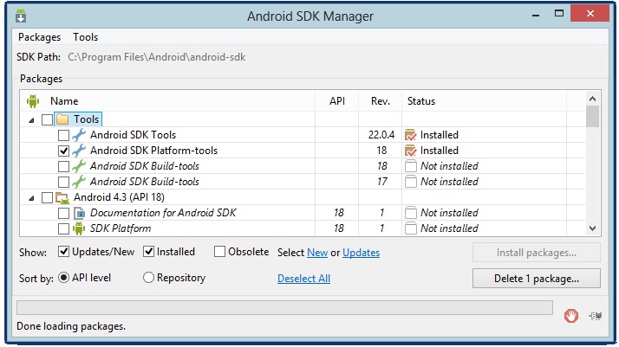
Task: Select the Repository sort radio button
Action: pos(148,278)
